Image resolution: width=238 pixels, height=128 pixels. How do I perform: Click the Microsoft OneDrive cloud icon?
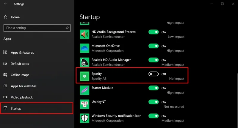tap(84, 48)
